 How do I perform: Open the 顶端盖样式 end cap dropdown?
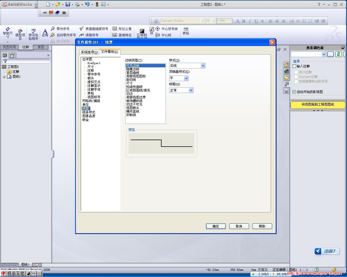pyautogui.click(x=186, y=78)
